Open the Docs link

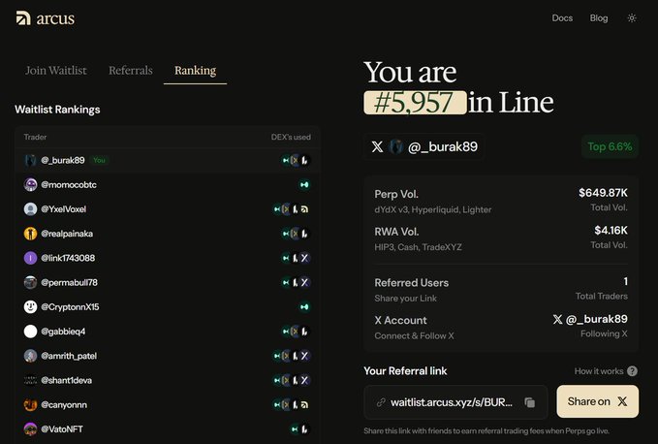coord(562,18)
